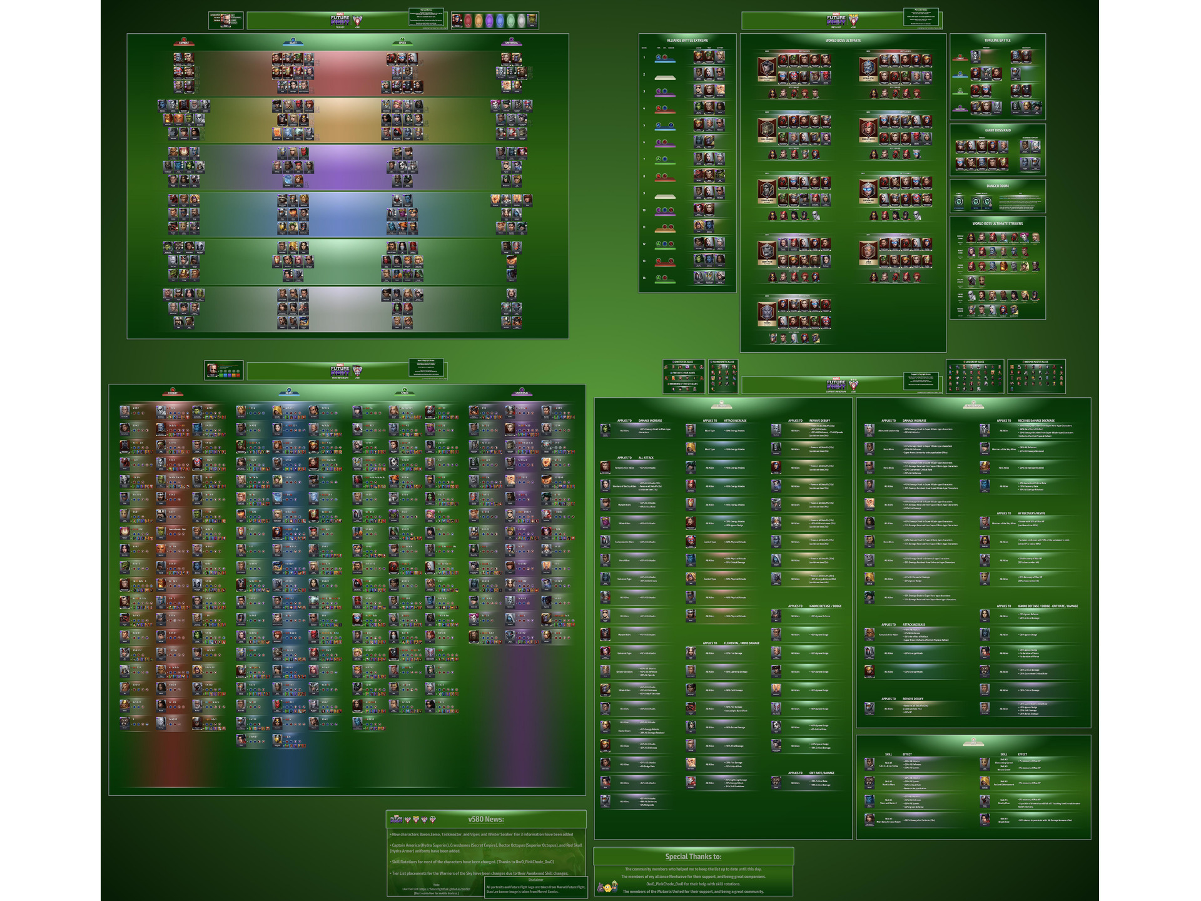This screenshot has height=901, width=1201.
Task: Click the Timeline Battle heading
Action: coord(997,40)
